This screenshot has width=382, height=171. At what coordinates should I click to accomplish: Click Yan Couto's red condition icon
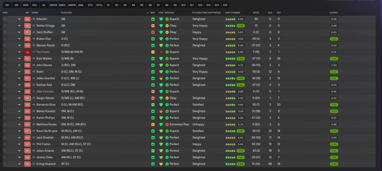(161, 52)
